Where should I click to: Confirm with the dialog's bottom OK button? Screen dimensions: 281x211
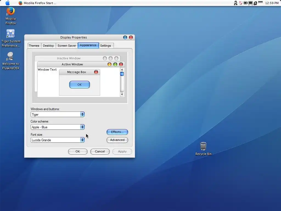tap(78, 151)
